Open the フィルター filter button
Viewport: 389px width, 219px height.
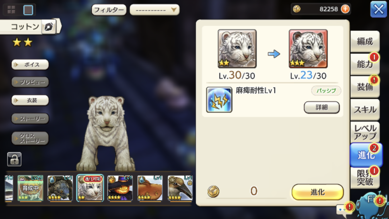point(109,10)
